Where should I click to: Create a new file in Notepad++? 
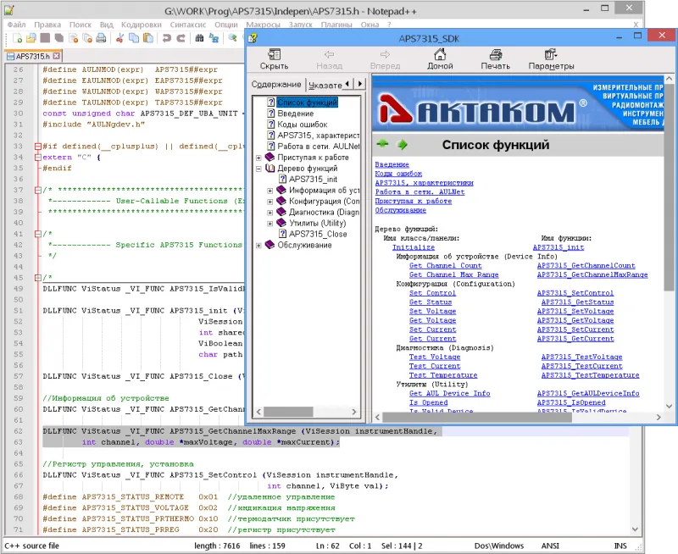[x=18, y=38]
